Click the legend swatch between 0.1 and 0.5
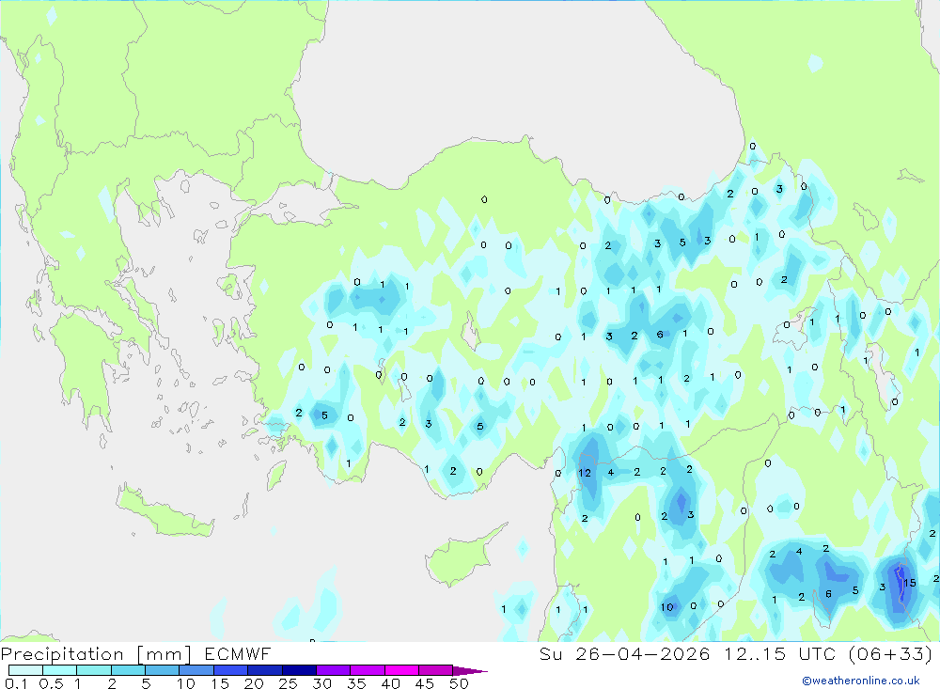The width and height of the screenshot is (940, 689). [x=25, y=670]
